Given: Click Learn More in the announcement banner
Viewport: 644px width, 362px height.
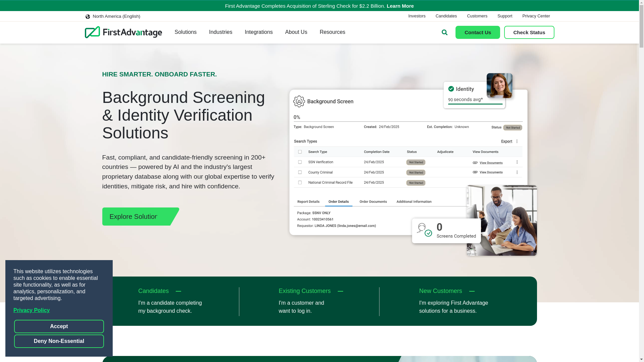Looking at the screenshot, I should [x=400, y=6].
